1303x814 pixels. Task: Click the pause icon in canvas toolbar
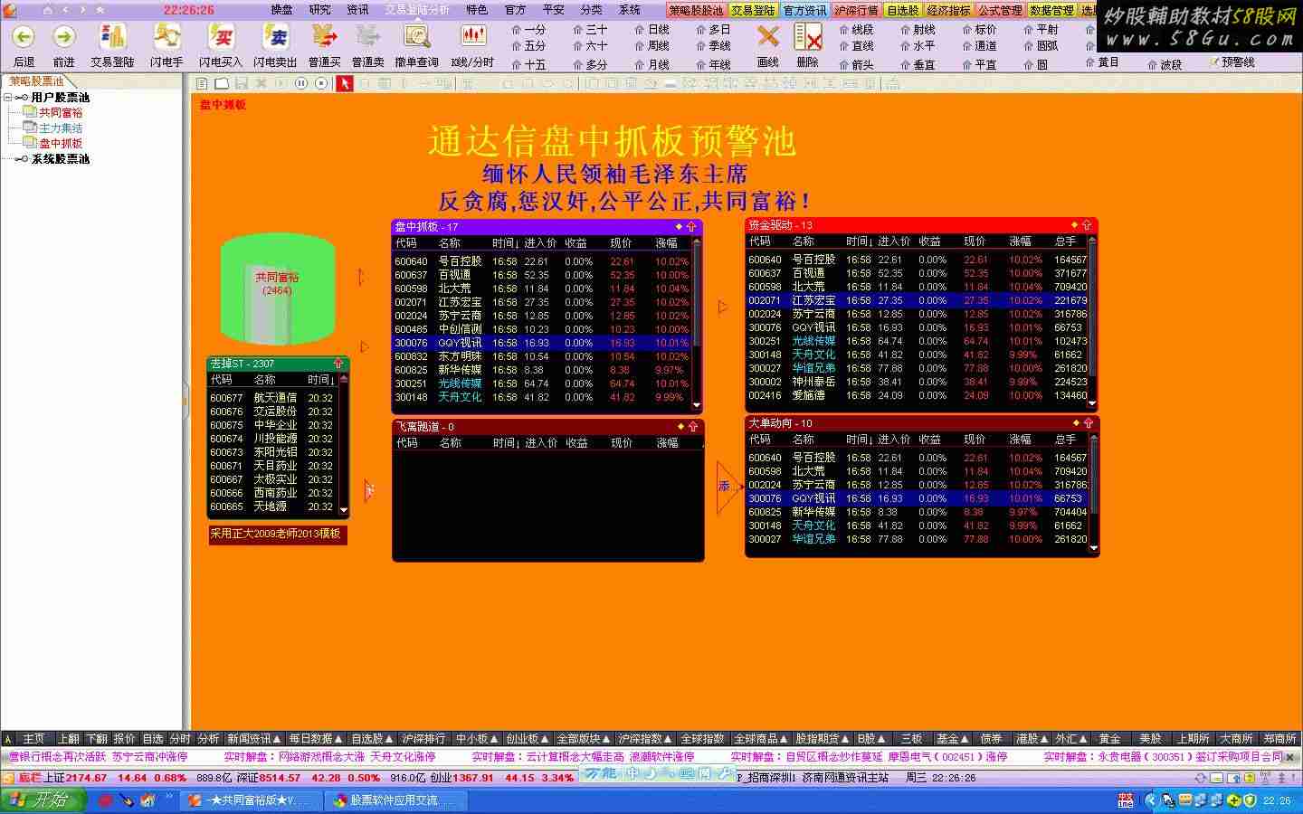pyautogui.click(x=301, y=83)
